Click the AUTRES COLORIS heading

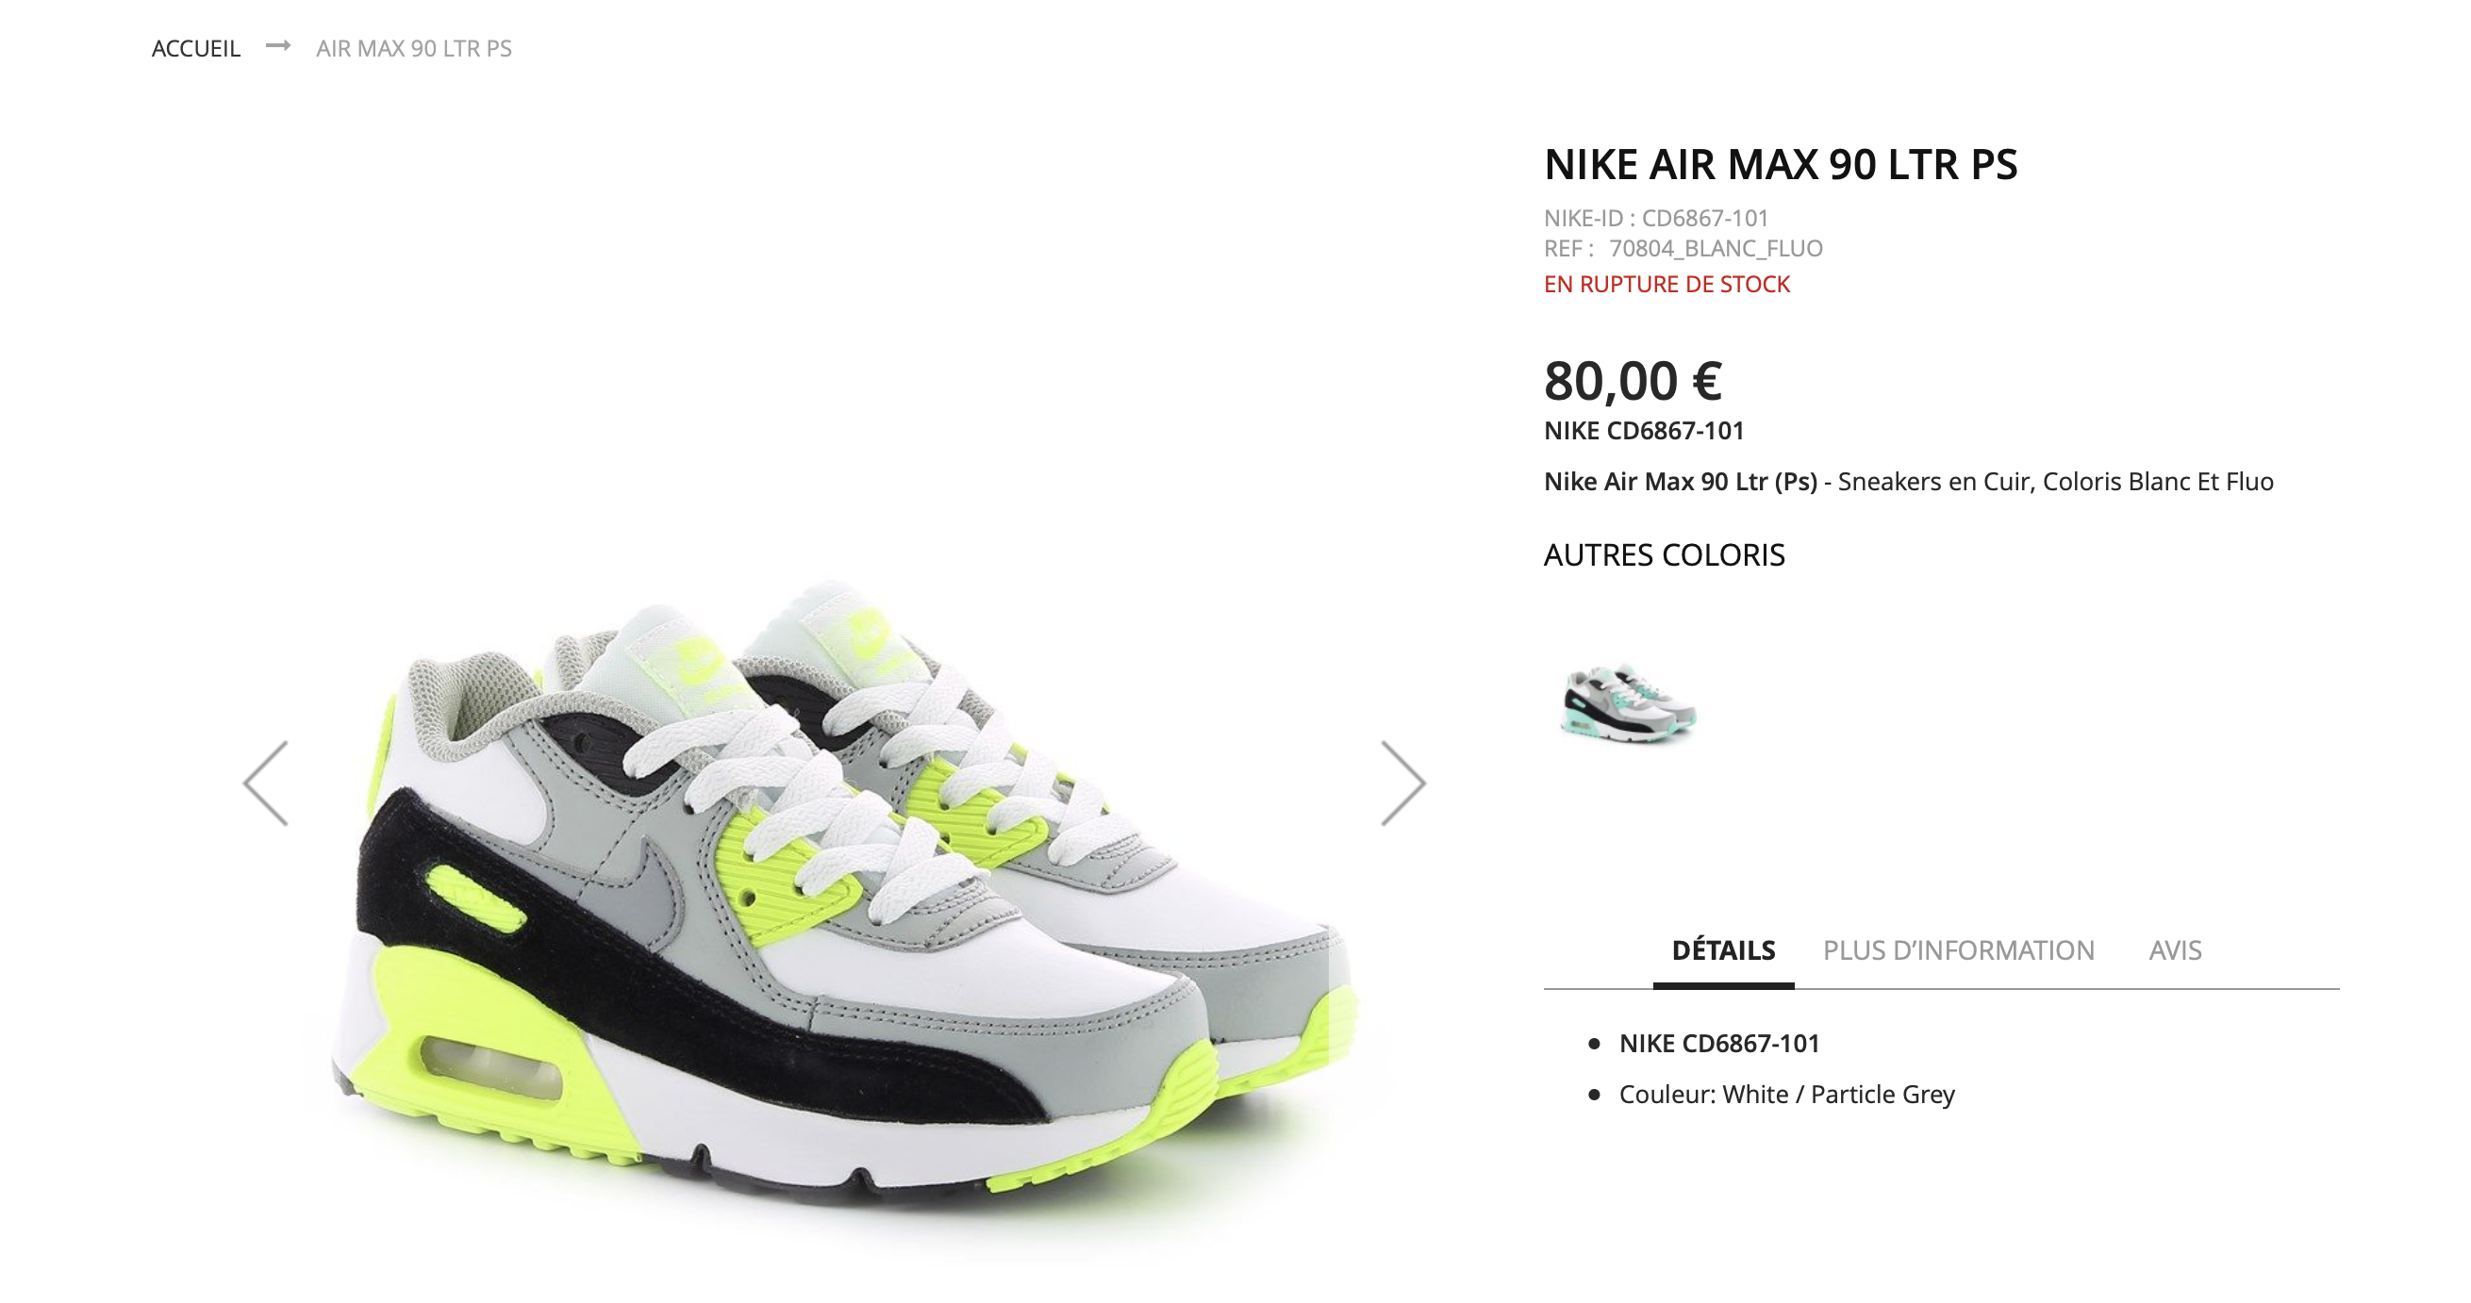coord(1665,555)
